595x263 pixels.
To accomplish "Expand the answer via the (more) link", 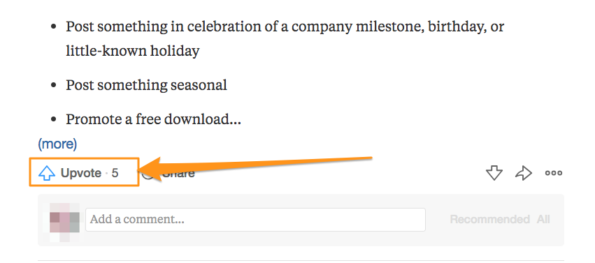I will (x=57, y=144).
